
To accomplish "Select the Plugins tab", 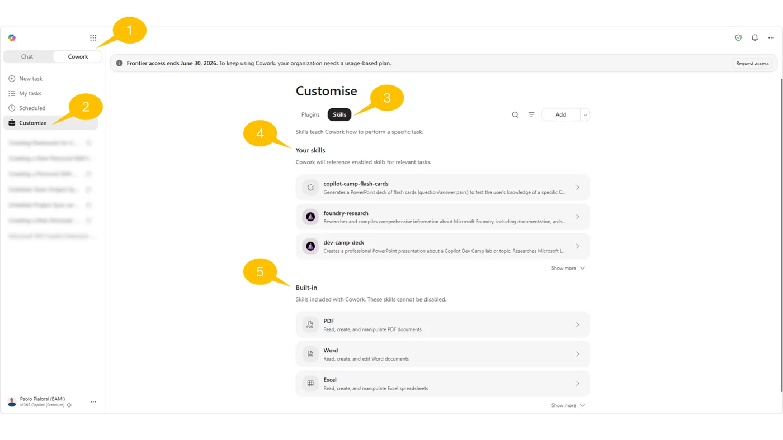I will (310, 114).
